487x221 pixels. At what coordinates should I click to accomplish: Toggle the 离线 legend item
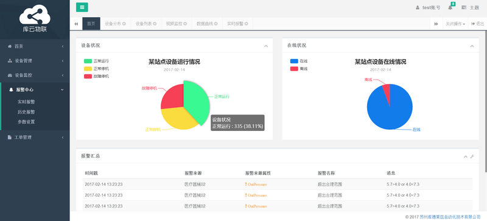point(298,69)
